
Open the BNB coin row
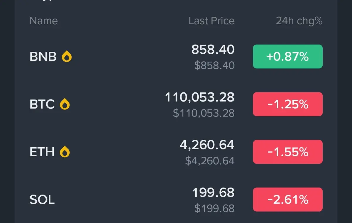[176, 56]
